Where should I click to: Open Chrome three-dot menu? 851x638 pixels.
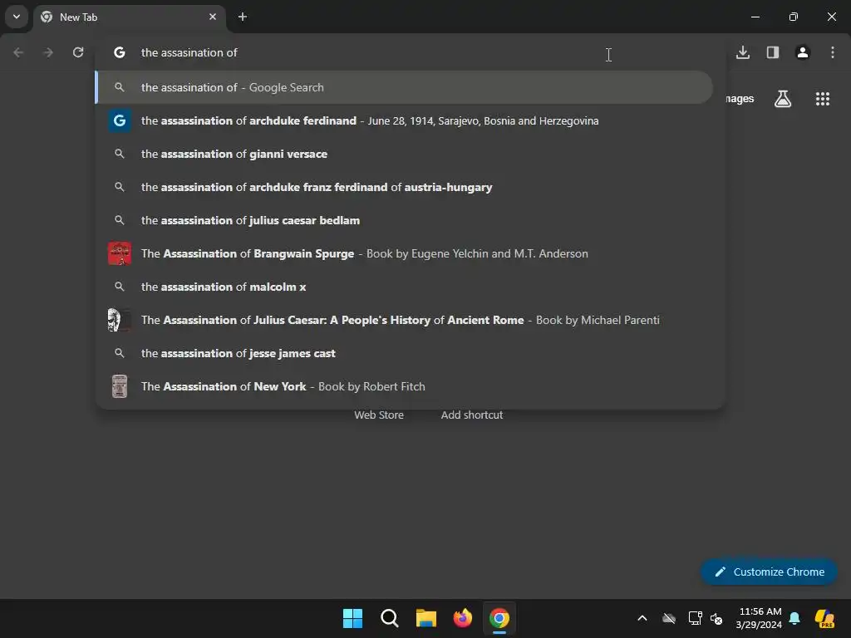833,52
